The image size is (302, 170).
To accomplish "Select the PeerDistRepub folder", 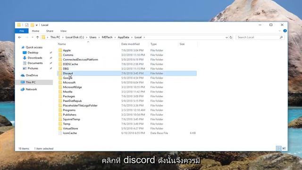I will [72, 101].
